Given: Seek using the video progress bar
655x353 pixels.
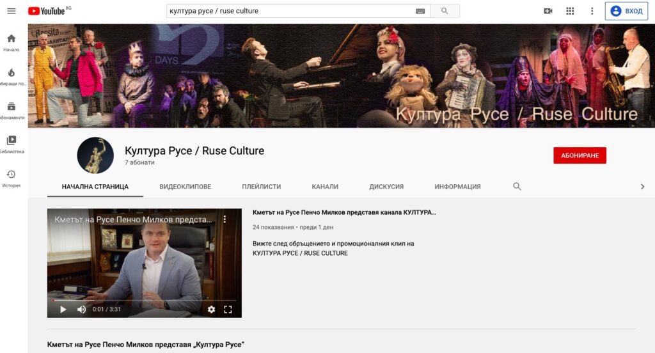Looking at the screenshot, I should (144, 300).
